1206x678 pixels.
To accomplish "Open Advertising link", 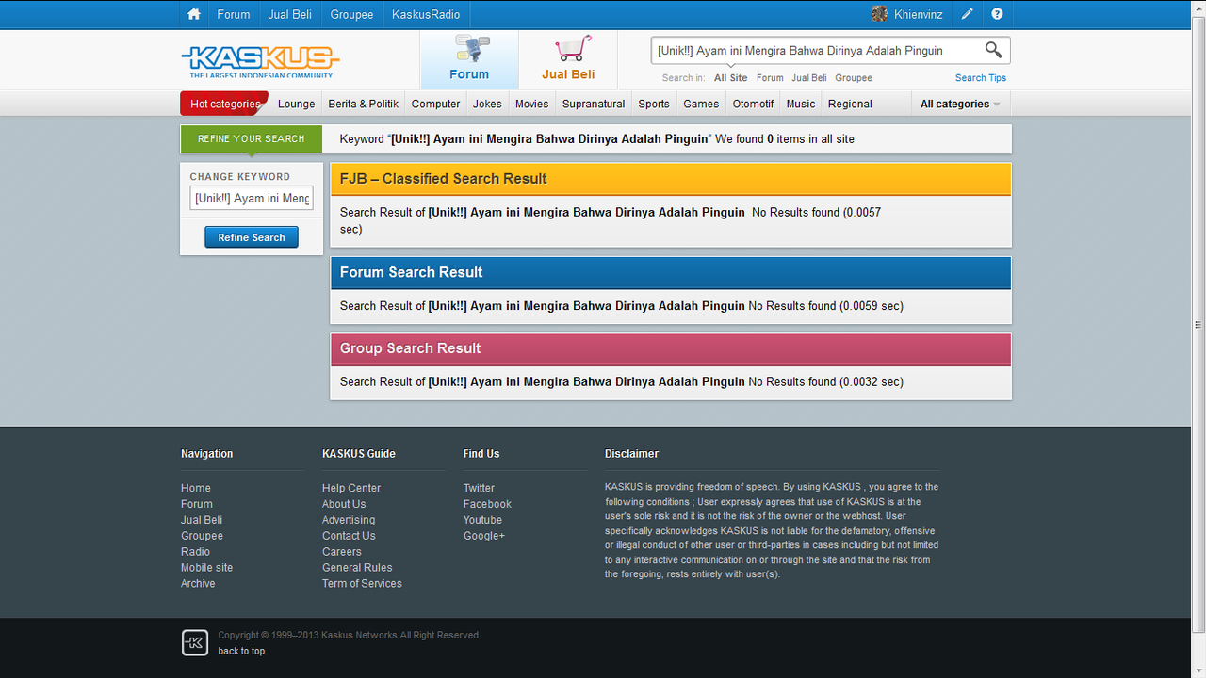I will coord(349,520).
